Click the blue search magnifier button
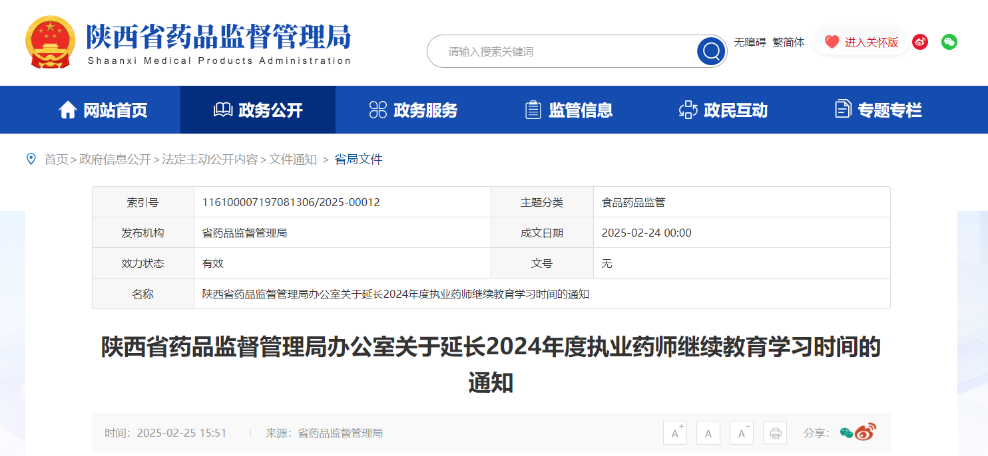The height and width of the screenshot is (456, 988). (x=711, y=51)
